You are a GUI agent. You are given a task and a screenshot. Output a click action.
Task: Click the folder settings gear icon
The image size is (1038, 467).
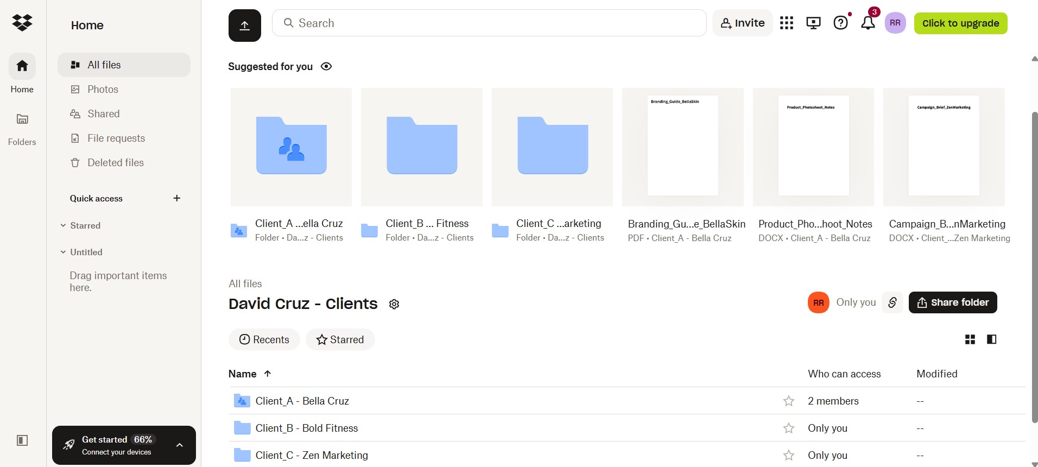(x=394, y=304)
